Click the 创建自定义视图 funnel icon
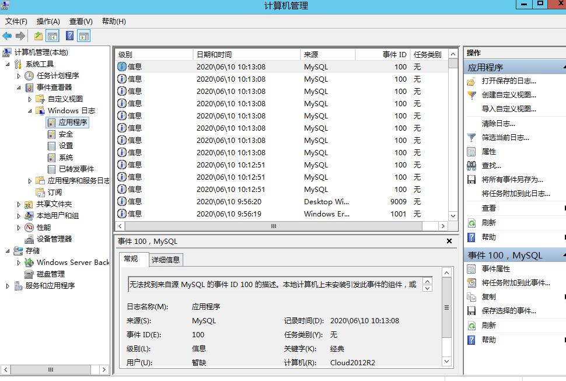This screenshot has height=381, width=566. point(471,95)
